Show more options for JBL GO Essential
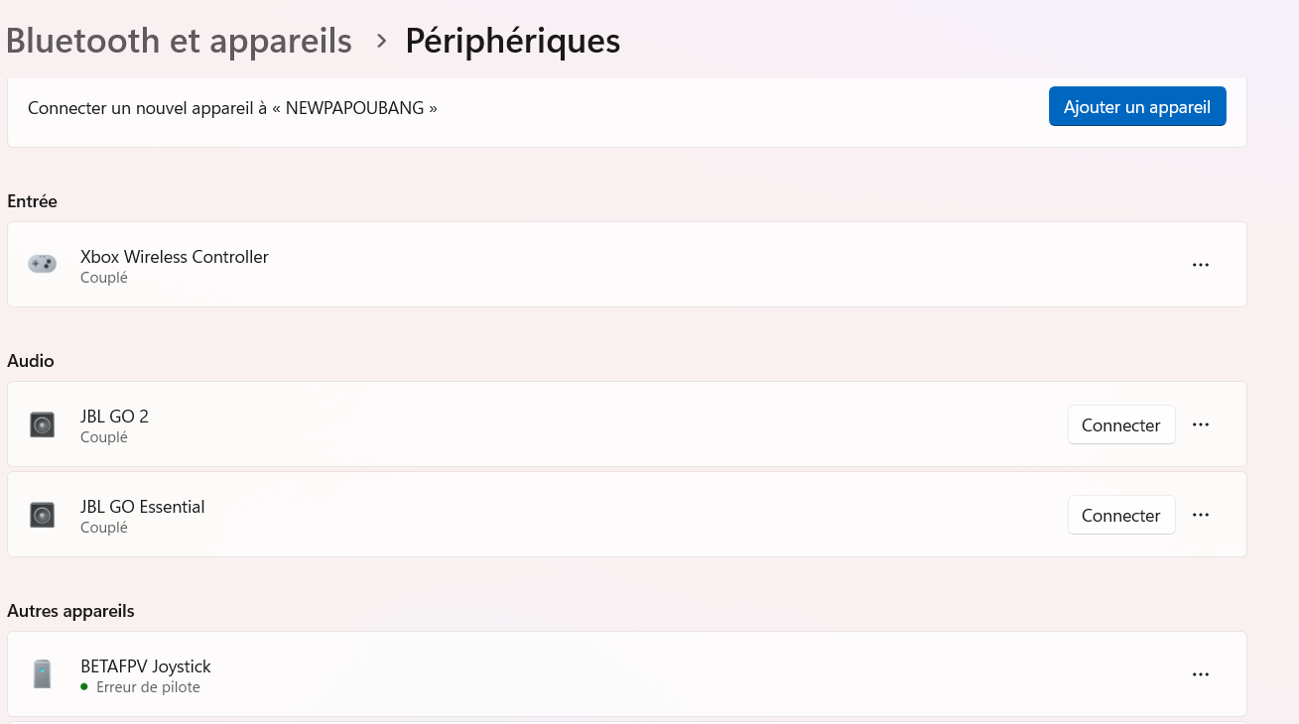This screenshot has width=1299, height=724. tap(1201, 515)
